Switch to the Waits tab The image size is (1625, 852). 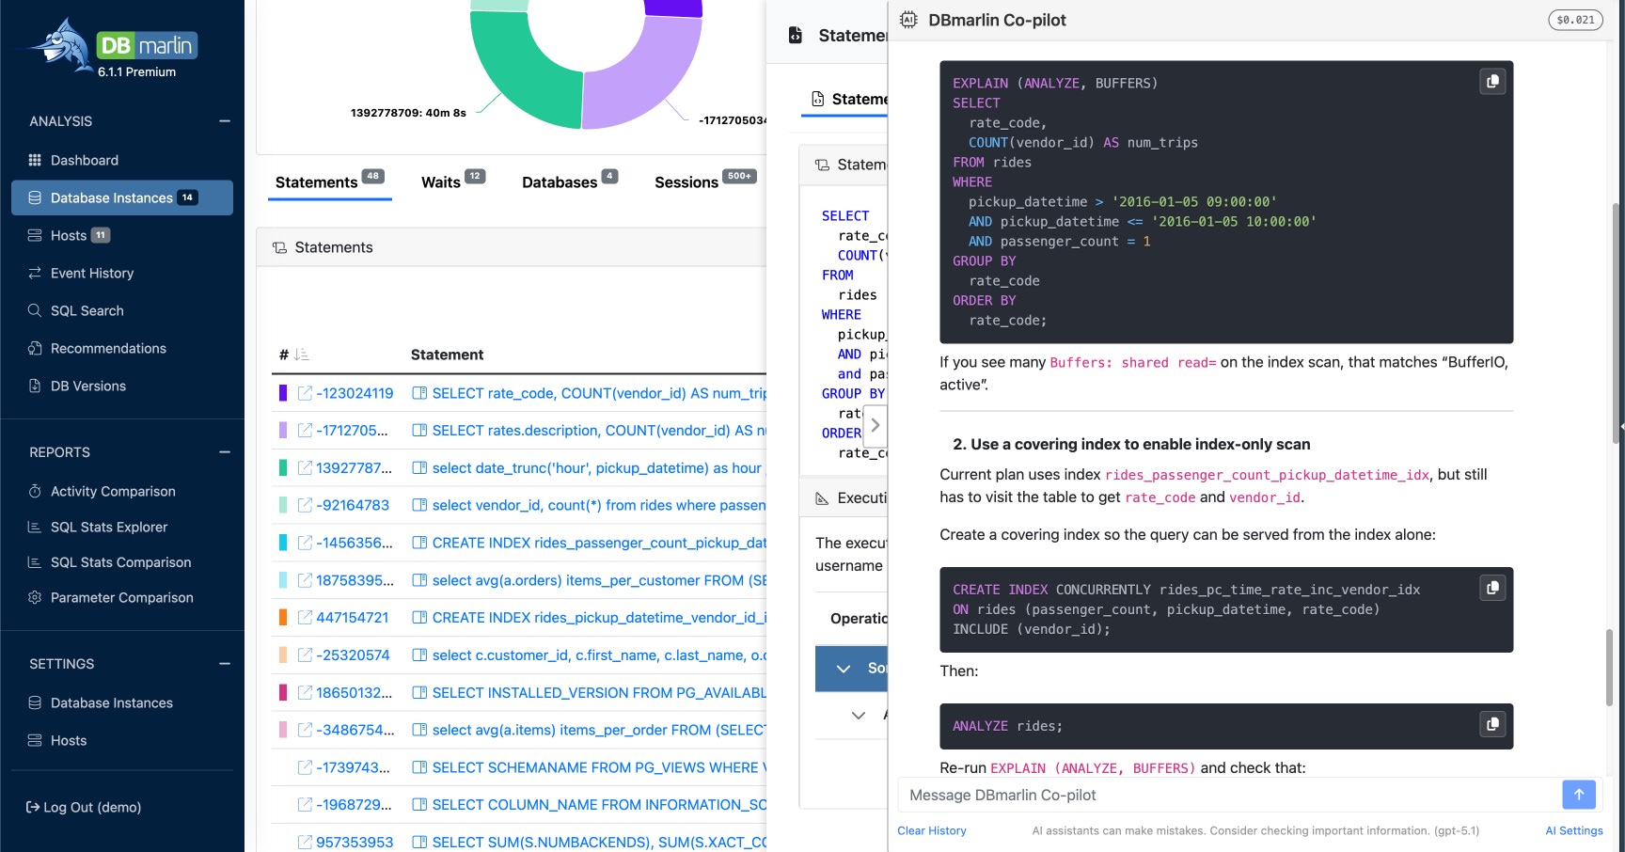pos(441,182)
